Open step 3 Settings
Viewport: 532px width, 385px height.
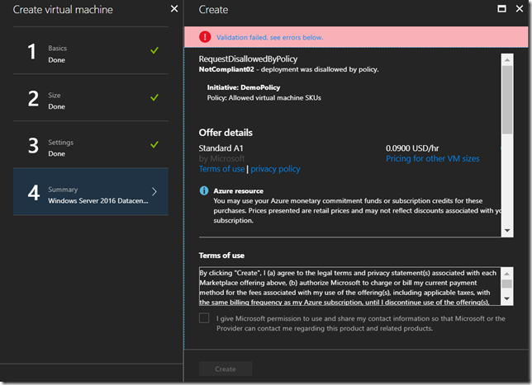[x=91, y=144]
